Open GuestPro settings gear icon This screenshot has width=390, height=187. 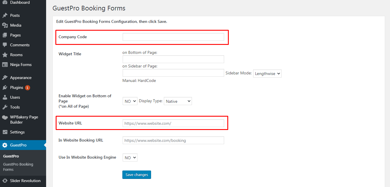tap(5, 145)
